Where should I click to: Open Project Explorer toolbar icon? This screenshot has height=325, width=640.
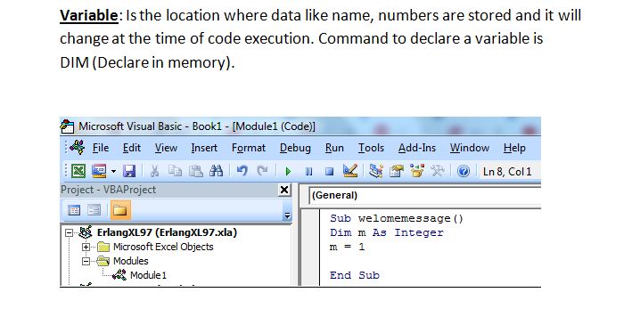375,171
